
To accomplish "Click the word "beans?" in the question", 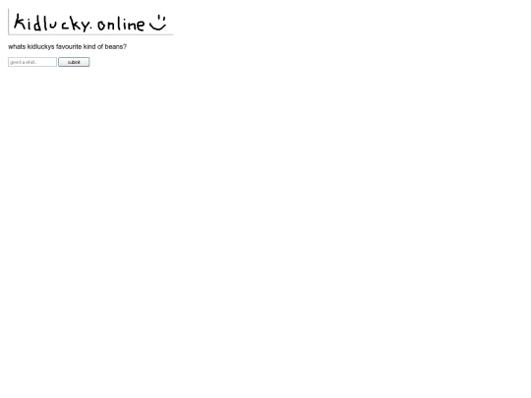I will (116, 47).
